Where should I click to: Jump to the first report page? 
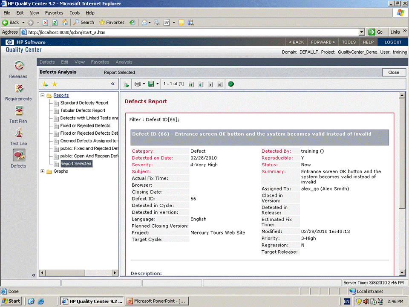click(191, 84)
